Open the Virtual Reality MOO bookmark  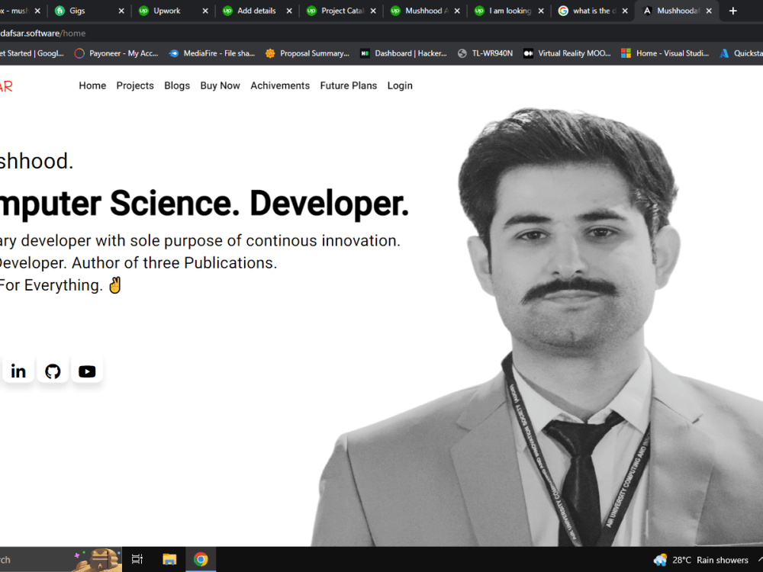567,53
